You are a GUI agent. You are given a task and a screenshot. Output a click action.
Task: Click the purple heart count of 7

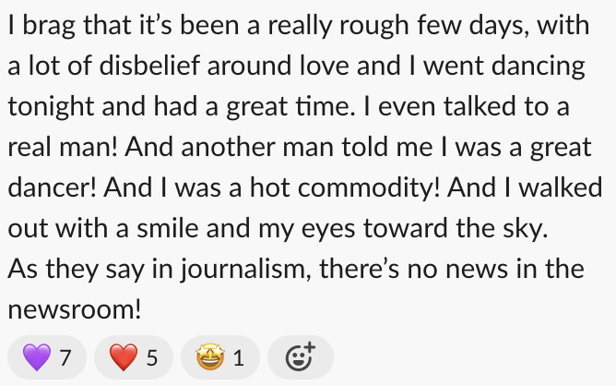tap(65, 358)
